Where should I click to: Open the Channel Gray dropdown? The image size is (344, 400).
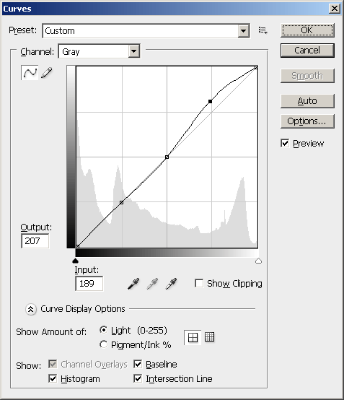134,51
